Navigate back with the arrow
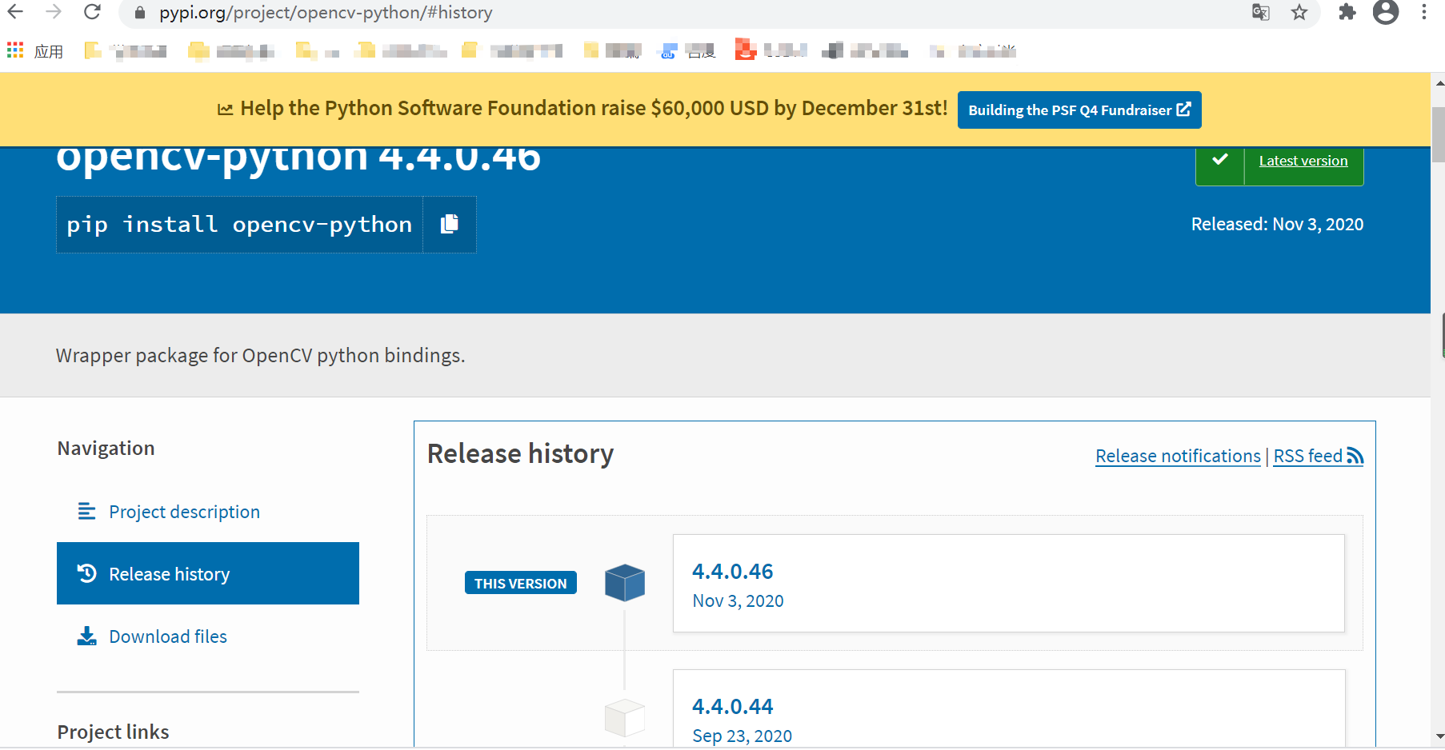Viewport: 1445px width, 750px height. tap(16, 12)
